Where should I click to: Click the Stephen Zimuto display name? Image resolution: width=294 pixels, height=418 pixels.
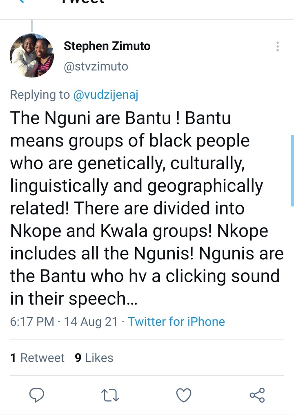tap(107, 46)
